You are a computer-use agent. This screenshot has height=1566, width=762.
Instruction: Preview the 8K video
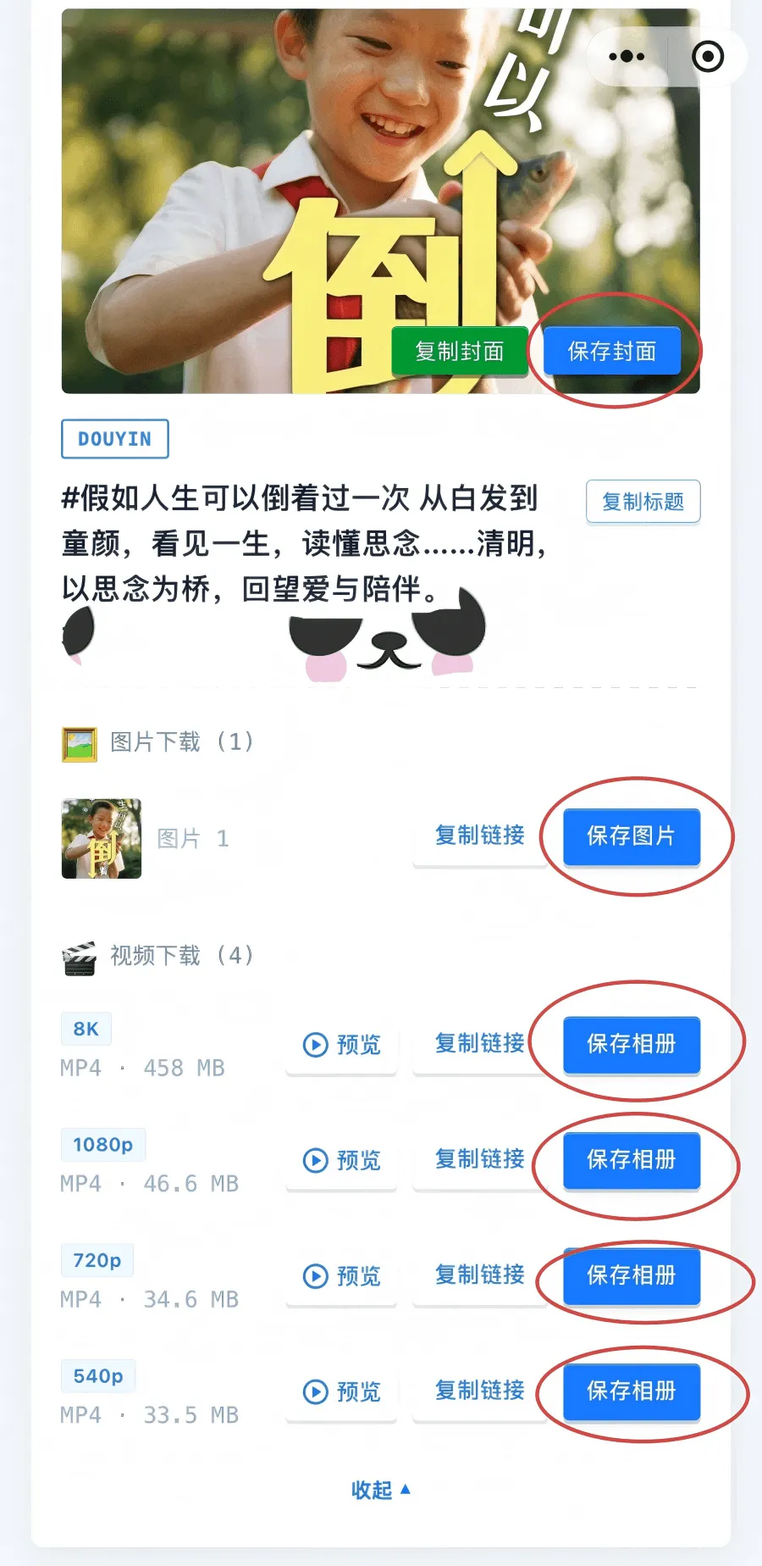pos(342,1044)
